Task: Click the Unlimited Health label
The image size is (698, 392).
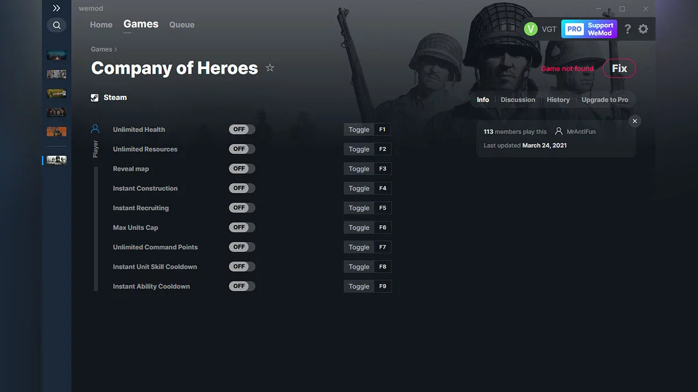Action: coord(139,130)
